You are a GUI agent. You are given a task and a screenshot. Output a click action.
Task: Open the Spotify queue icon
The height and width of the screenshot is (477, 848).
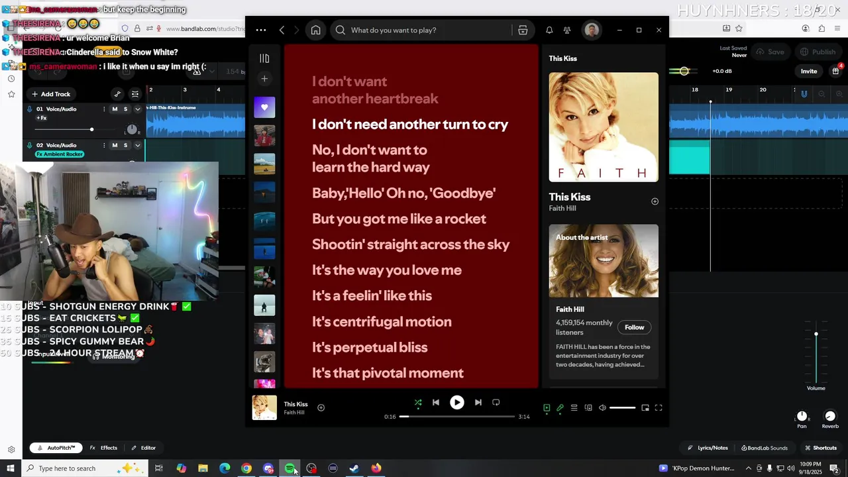point(574,408)
